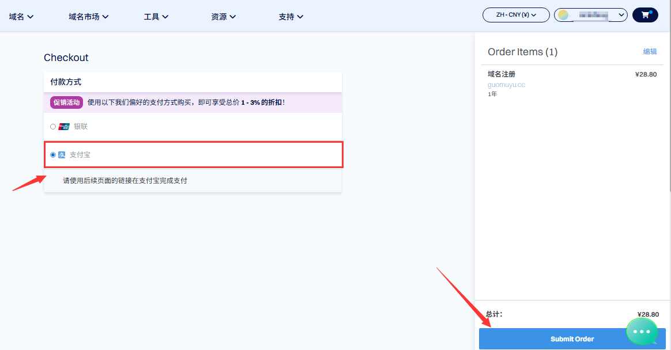Image resolution: width=671 pixels, height=350 pixels.
Task: Click the Alipay logo icon
Action: [62, 155]
